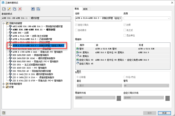Screen dimensions: 175x116
Task: Click the icon of ANSI/ASME B36.19M style
Action: pyautogui.click(x=11, y=26)
